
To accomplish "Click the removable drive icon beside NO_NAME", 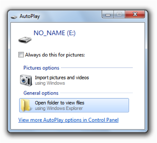I will 25,40.
